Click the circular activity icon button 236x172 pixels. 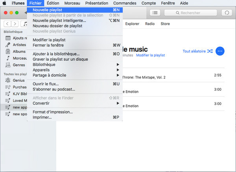pyautogui.click(x=227, y=13)
